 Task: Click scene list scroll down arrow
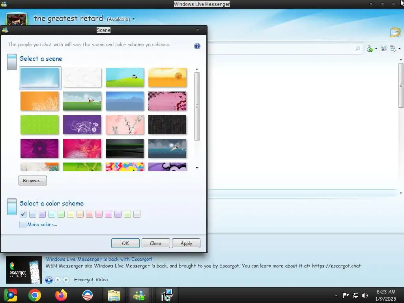(197, 168)
